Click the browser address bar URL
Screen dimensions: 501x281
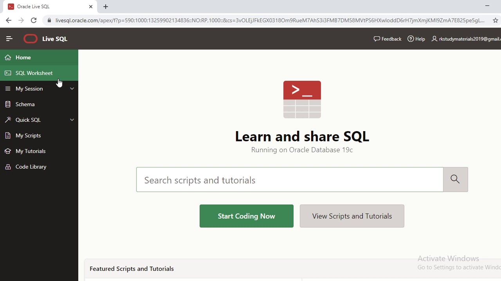270,20
